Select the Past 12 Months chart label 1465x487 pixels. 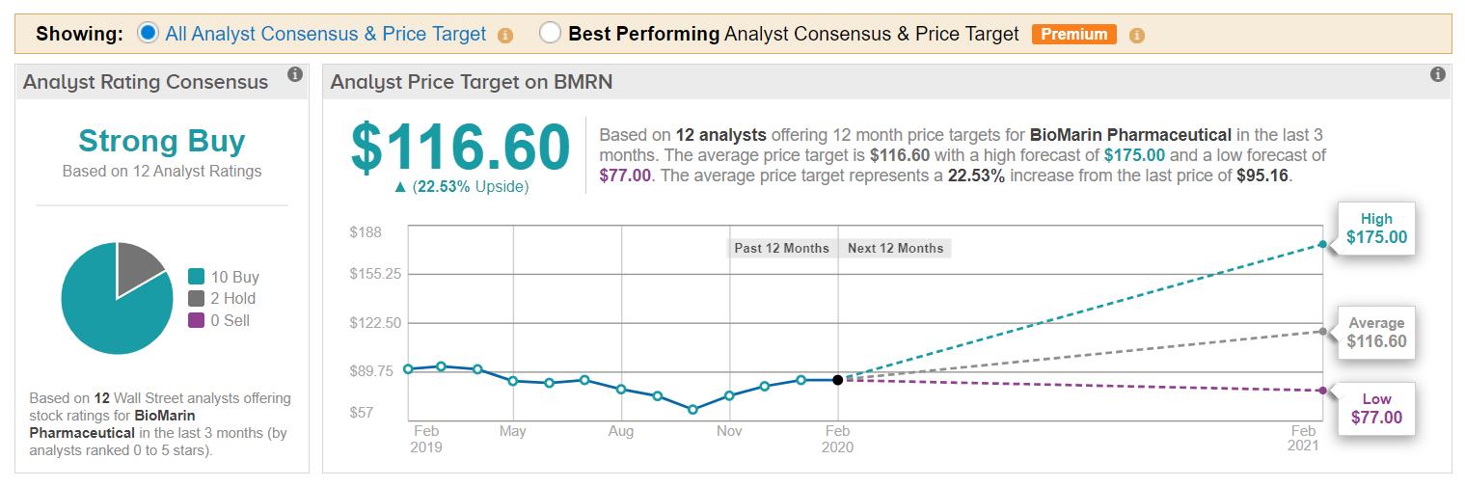click(x=781, y=248)
